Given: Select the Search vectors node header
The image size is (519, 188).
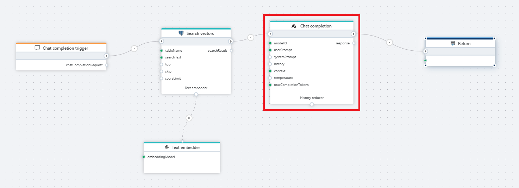Looking at the screenshot, I should click(200, 33).
